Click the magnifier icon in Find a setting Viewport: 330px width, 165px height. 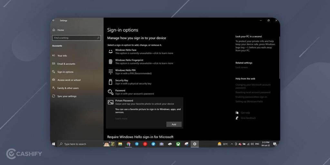click(x=98, y=38)
